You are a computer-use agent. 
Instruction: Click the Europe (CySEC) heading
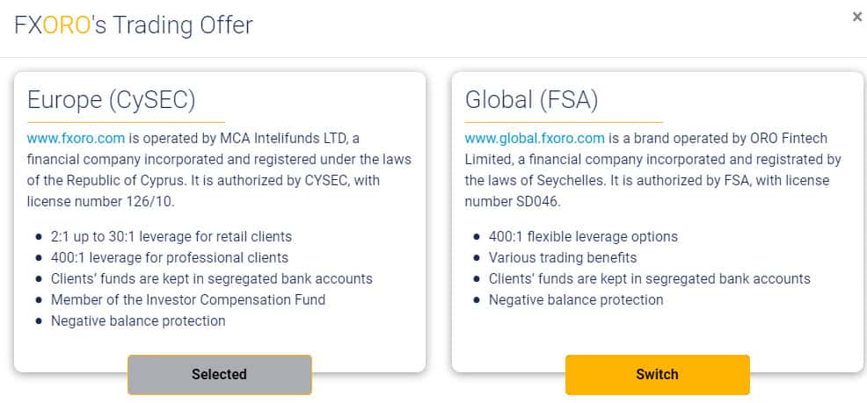(x=112, y=99)
